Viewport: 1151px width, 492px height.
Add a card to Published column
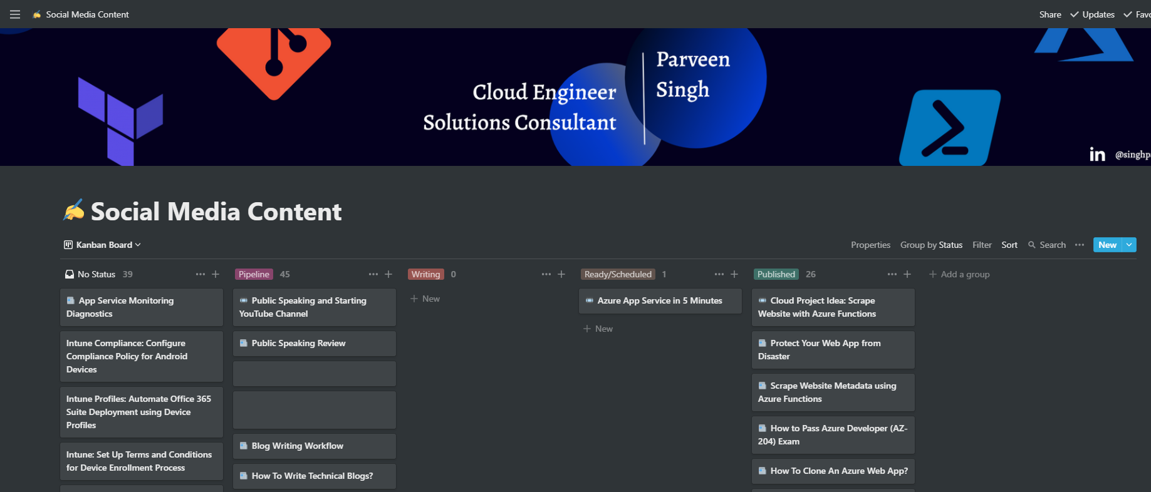(x=907, y=274)
